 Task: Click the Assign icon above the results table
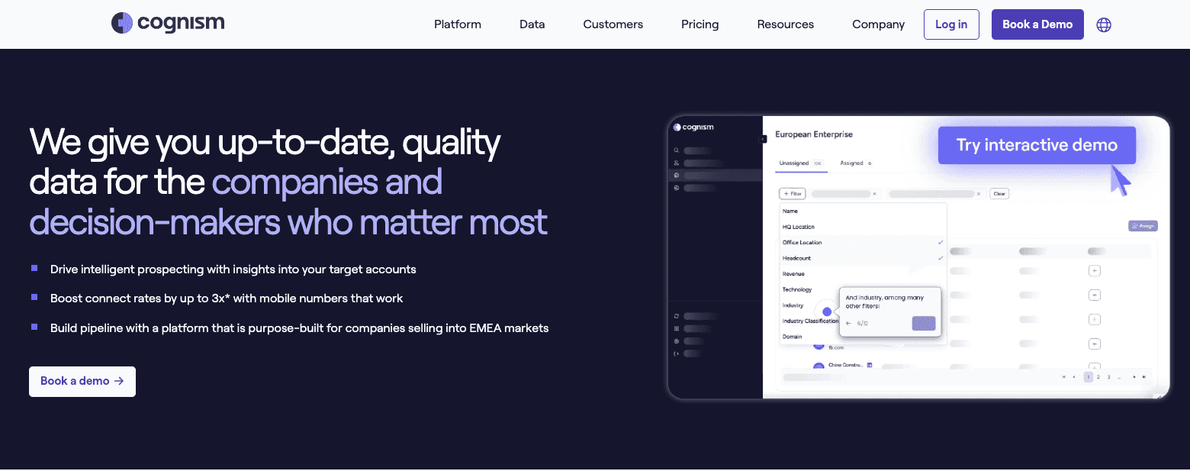tap(1142, 225)
